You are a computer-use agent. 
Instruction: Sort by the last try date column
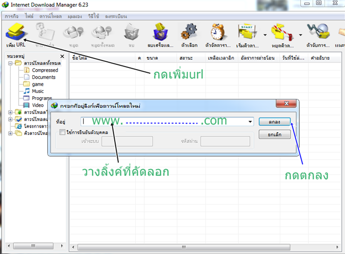pos(294,58)
